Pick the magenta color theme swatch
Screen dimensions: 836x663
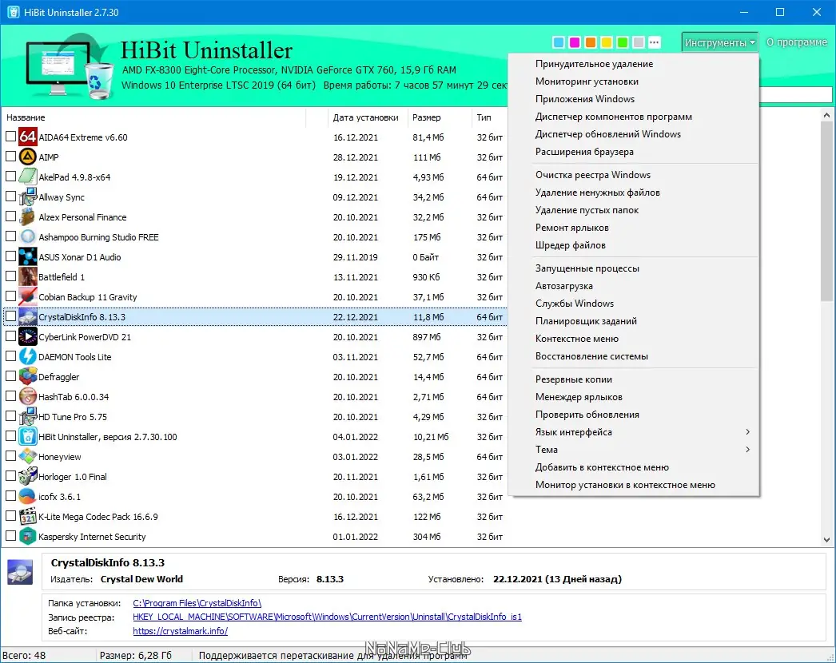[575, 42]
